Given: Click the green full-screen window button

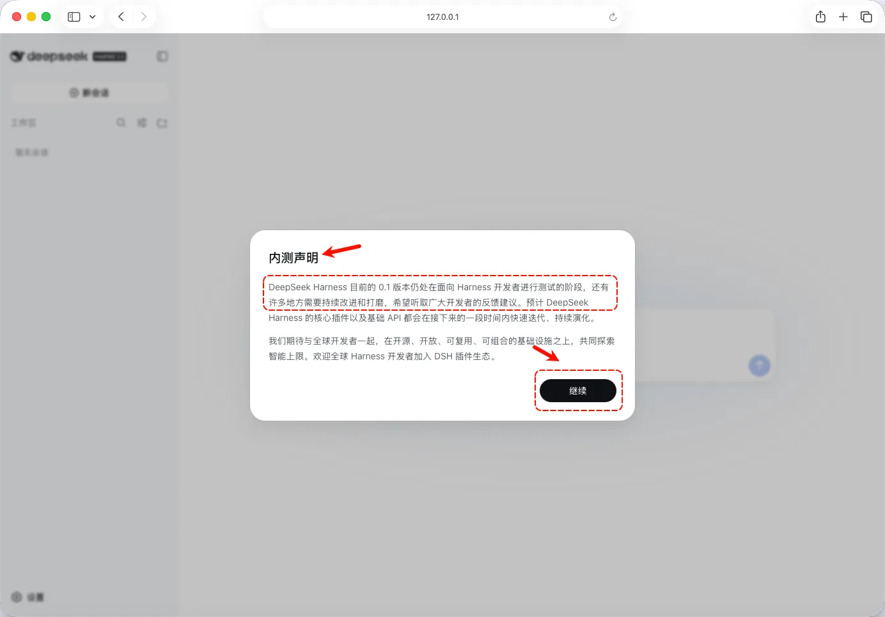Looking at the screenshot, I should (x=46, y=17).
